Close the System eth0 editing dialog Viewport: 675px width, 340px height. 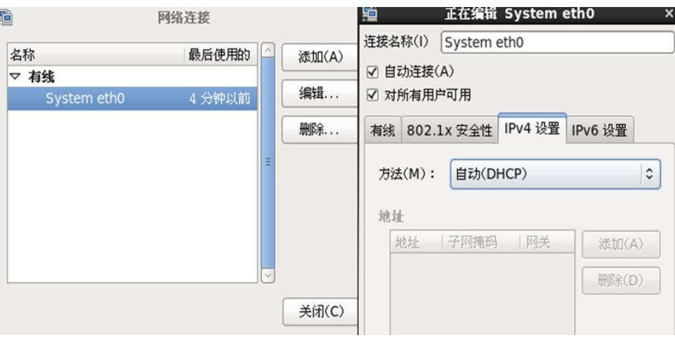point(669,14)
